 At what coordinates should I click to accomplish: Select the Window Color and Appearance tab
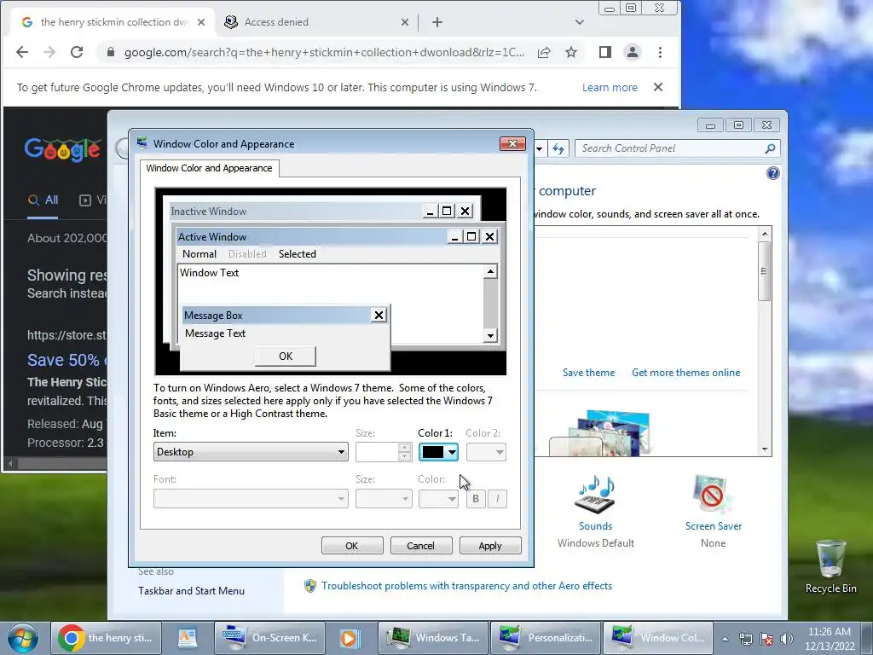point(210,168)
